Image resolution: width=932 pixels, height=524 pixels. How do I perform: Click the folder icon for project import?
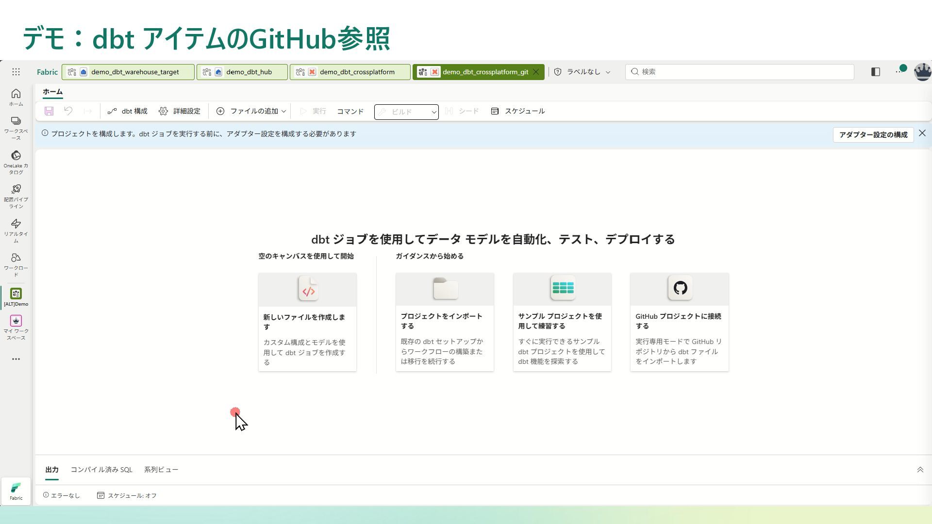coord(445,288)
